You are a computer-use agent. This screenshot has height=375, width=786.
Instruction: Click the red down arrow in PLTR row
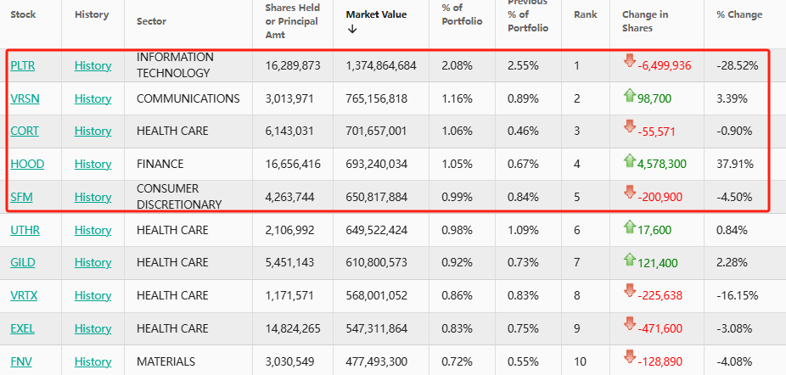[x=629, y=60]
